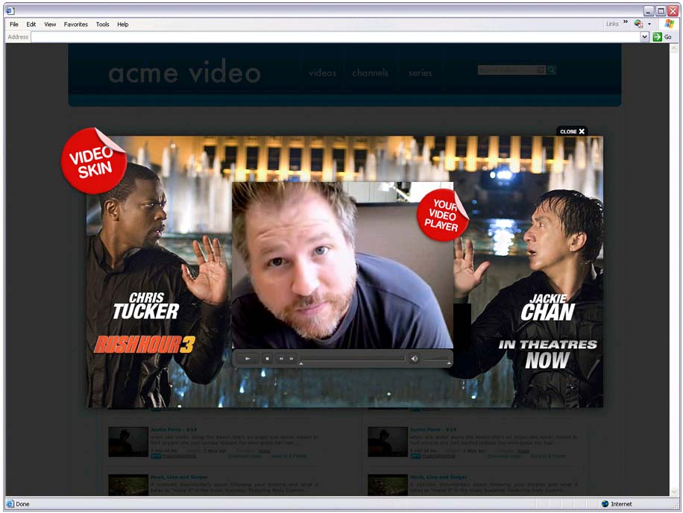Click the magnifying glass search icon
Image resolution: width=683 pixels, height=513 pixels.
pos(552,70)
